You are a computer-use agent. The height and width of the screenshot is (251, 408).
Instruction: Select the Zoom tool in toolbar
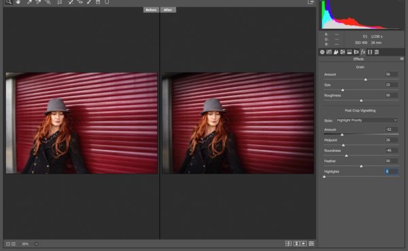point(9,2)
